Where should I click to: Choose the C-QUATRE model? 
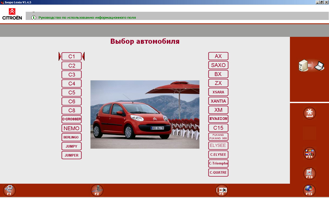click(218, 172)
